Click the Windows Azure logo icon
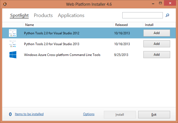Viewport: 178px width, 123px height. click(13, 55)
